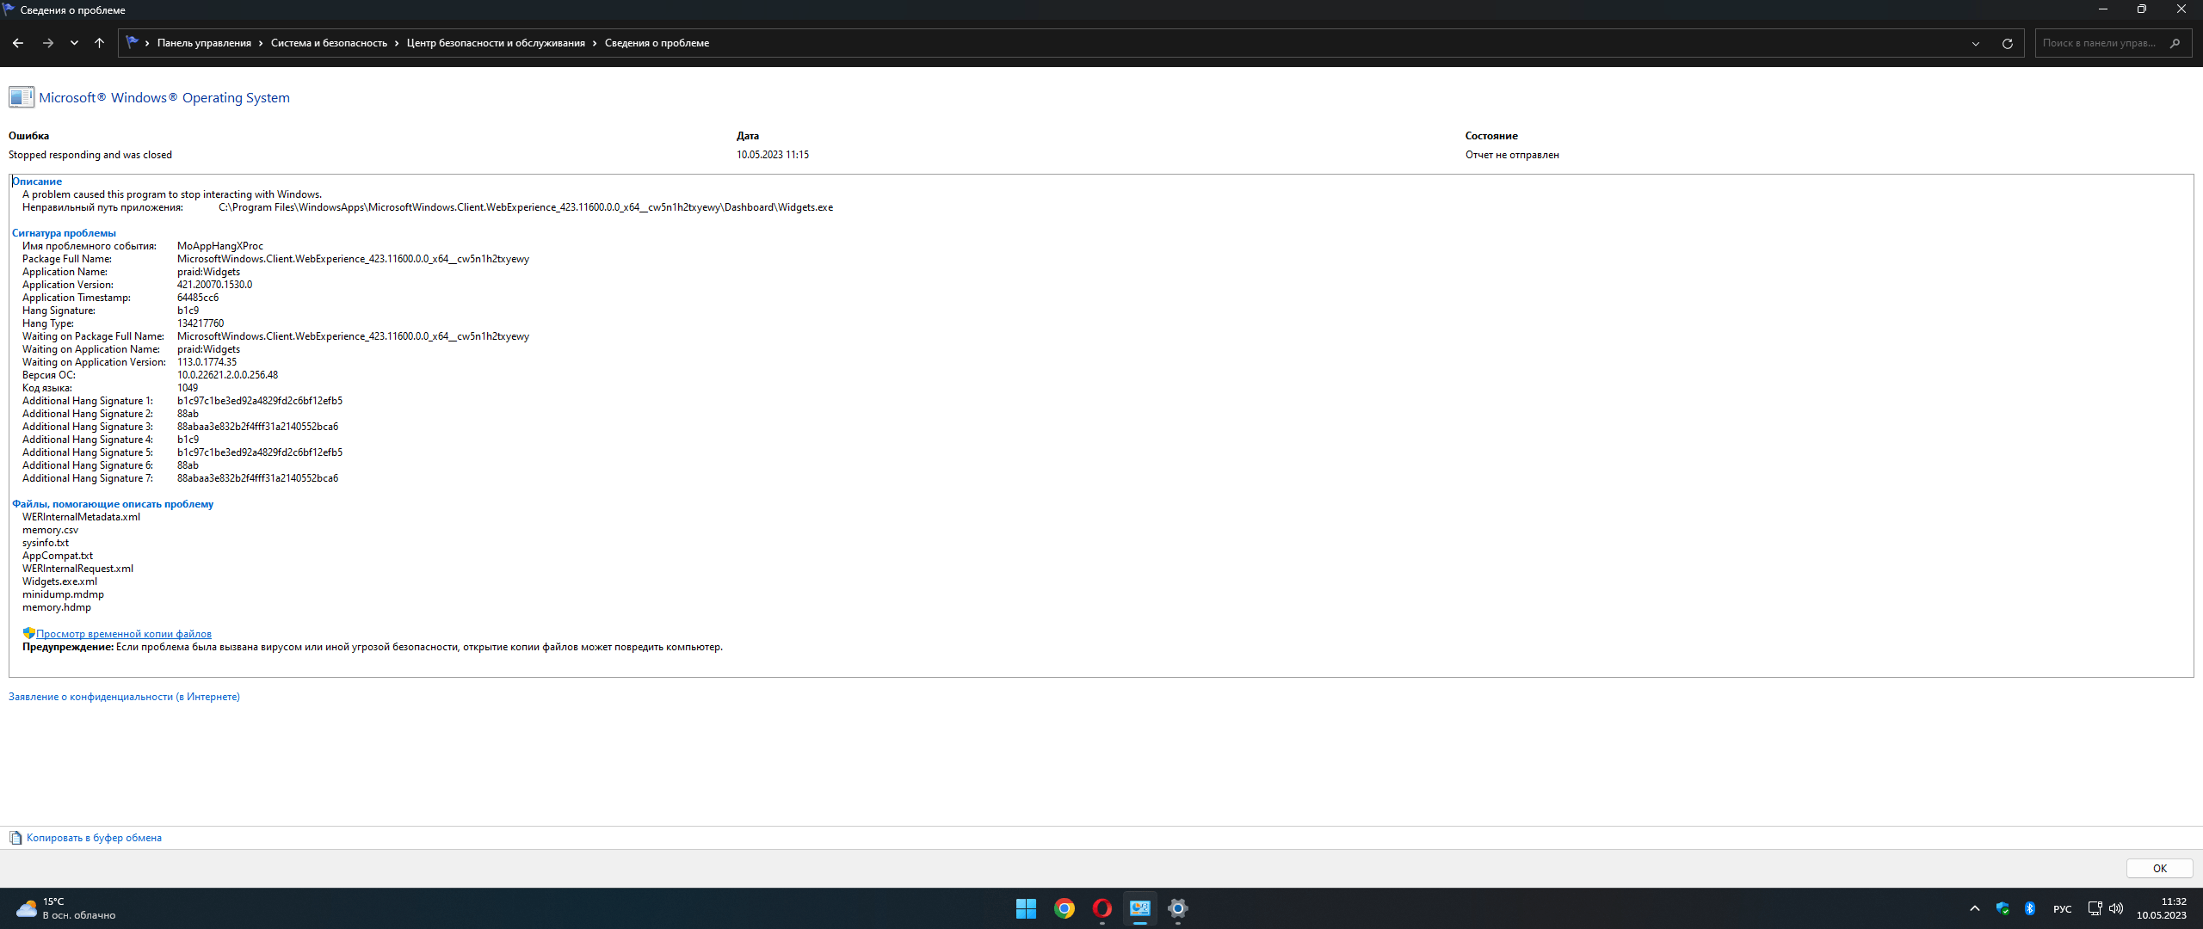The image size is (2203, 929).
Task: Click 'minidump.mdmp' file name
Action: [63, 594]
